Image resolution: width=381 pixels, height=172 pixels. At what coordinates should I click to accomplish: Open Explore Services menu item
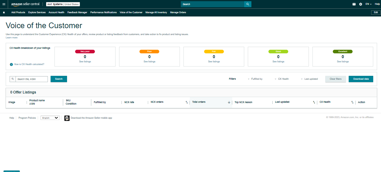37,13
